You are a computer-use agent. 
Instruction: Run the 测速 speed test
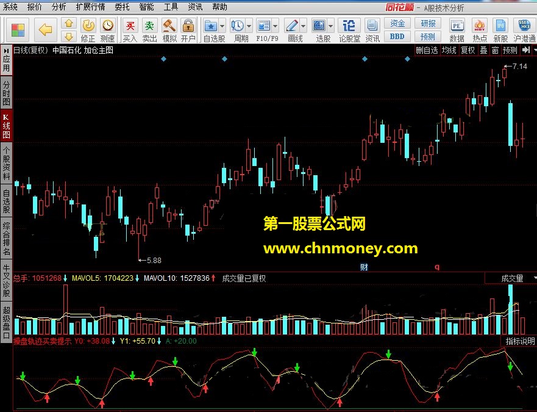tap(107, 29)
